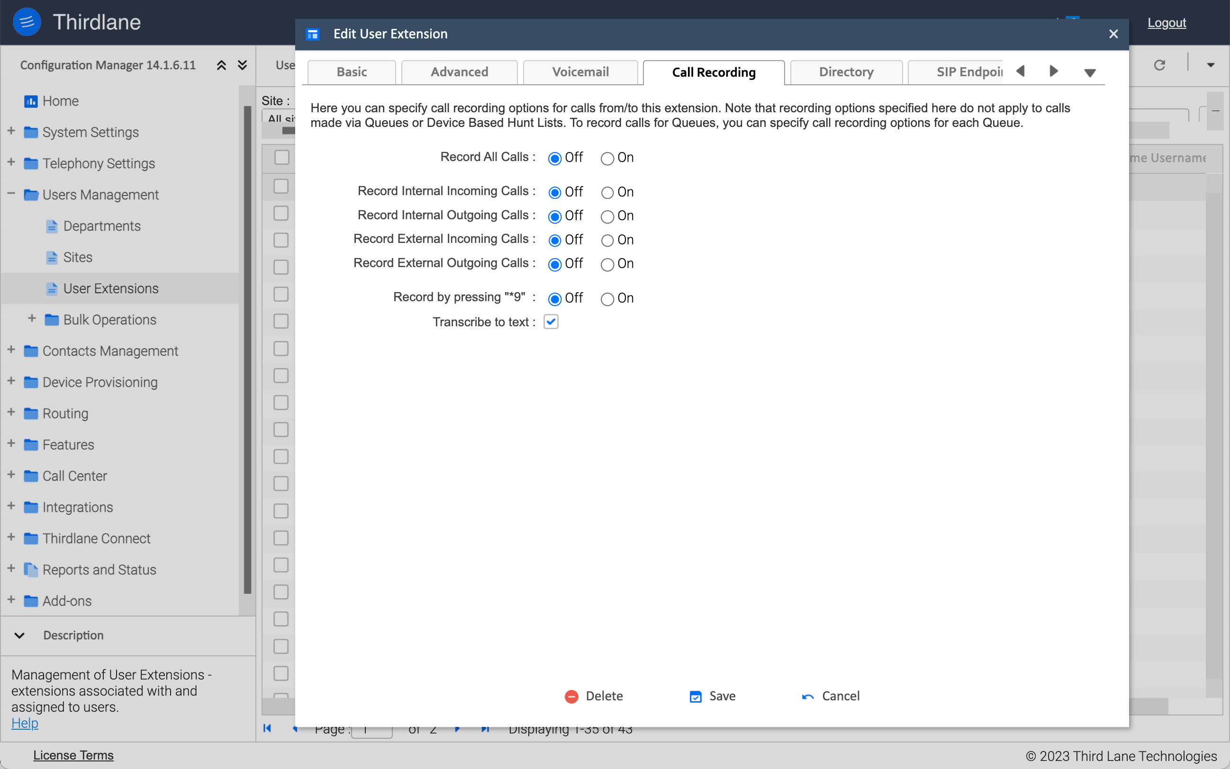
Task: Open the License Terms link
Action: [x=73, y=755]
